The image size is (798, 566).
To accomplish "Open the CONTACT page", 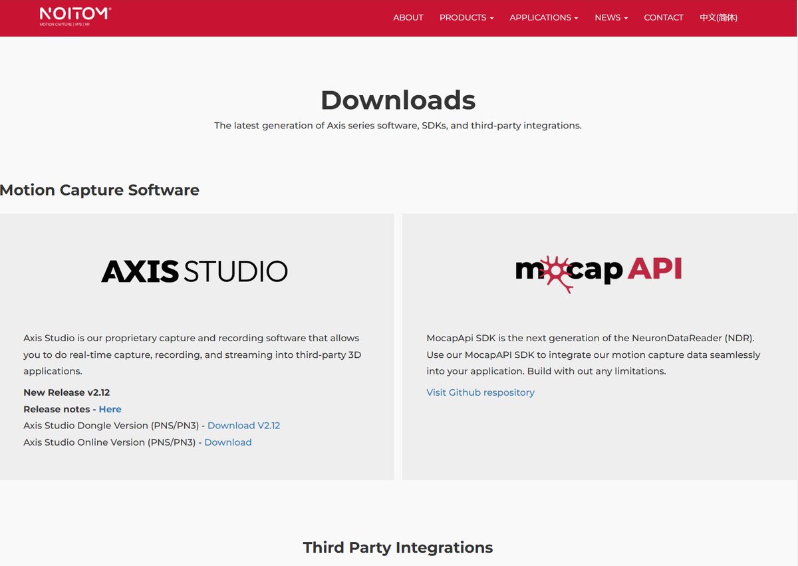I will click(664, 18).
